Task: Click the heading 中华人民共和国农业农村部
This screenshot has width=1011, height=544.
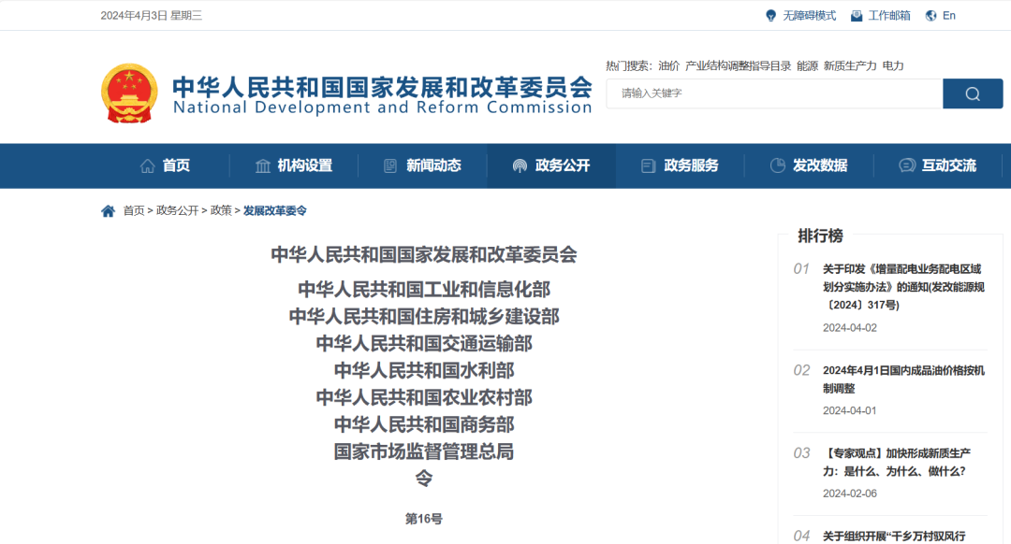Action: pyautogui.click(x=424, y=397)
